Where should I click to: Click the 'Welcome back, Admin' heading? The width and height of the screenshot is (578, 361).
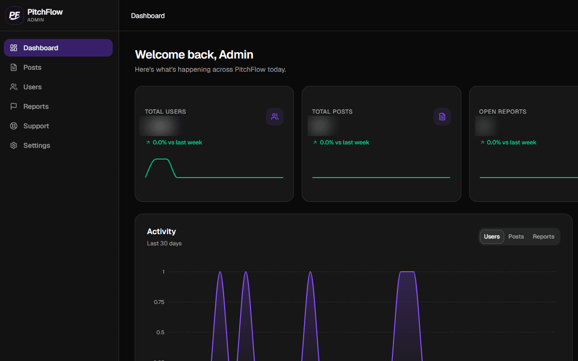194,55
